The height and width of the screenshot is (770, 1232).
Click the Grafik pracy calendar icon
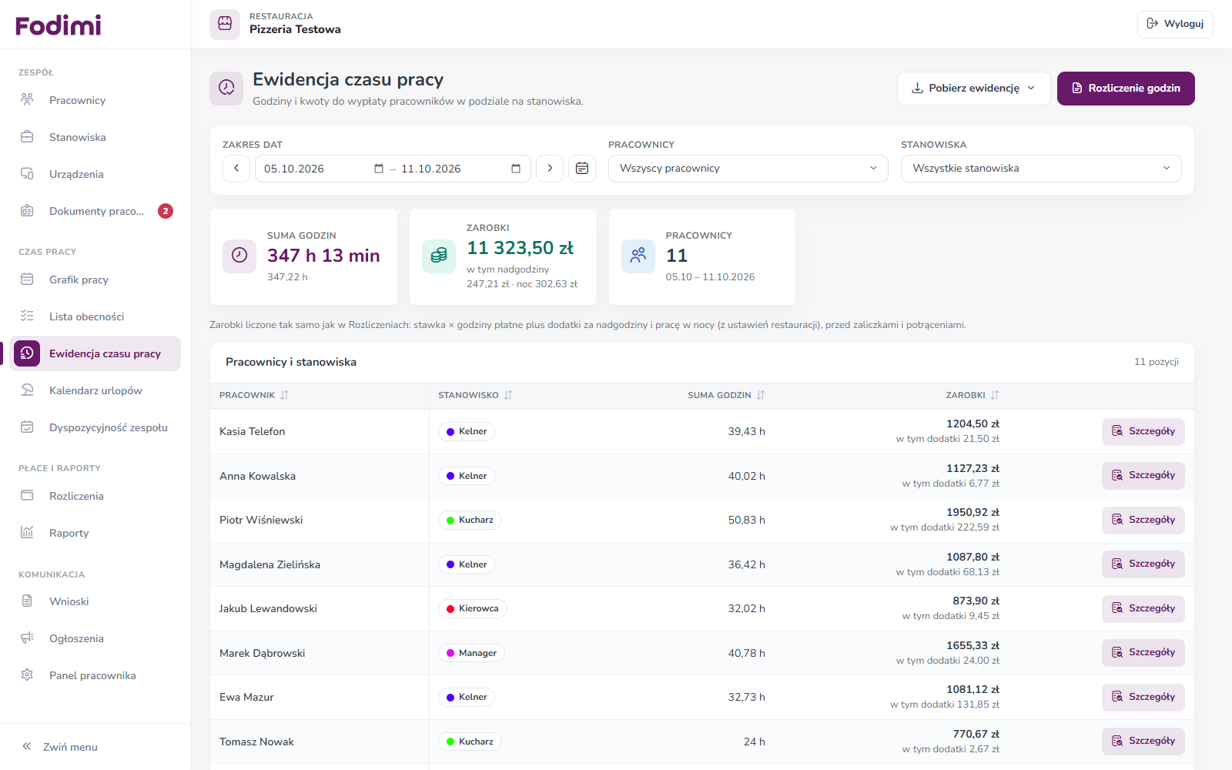click(27, 280)
